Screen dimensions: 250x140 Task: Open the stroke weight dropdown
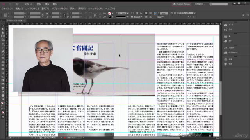point(127,13)
